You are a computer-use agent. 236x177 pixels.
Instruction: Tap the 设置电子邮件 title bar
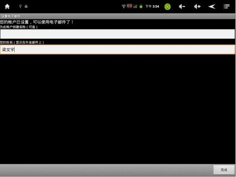pyautogui.click(x=118, y=16)
